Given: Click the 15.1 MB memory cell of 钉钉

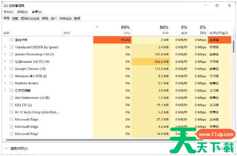Looking at the screenshot, I should (151, 105).
